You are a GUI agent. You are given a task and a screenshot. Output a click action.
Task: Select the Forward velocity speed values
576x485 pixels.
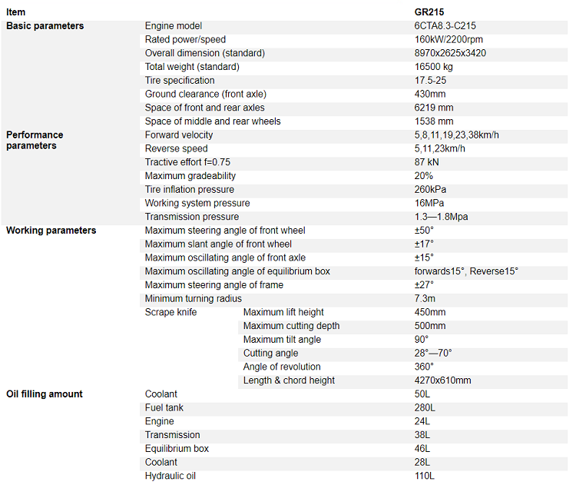(x=457, y=135)
